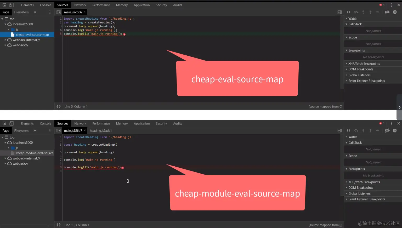Open DevTools kebab menu in cheap-module-eval DevTools
The image size is (402, 228).
click(391, 123)
